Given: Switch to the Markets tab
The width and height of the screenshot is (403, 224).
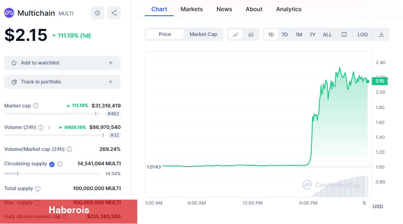Looking at the screenshot, I should coord(192,9).
